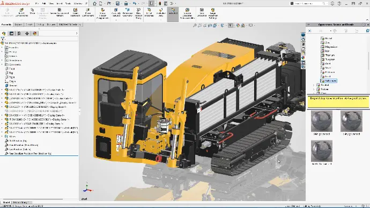Expand the Rusted appearances folder
This screenshot has width=370, height=208.
[x=314, y=85]
